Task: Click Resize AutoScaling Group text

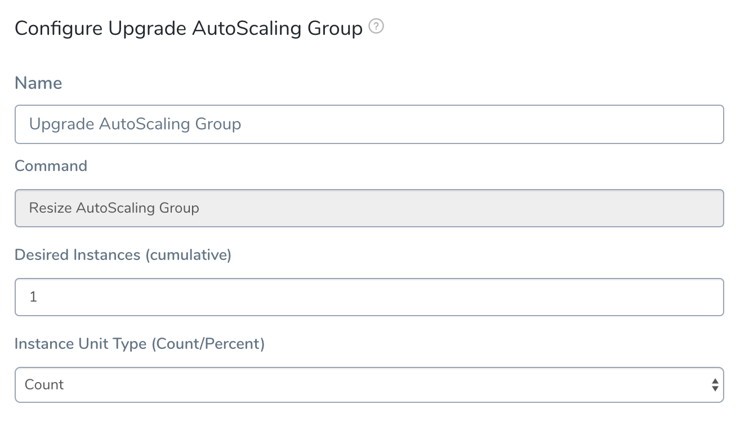Action: [114, 208]
